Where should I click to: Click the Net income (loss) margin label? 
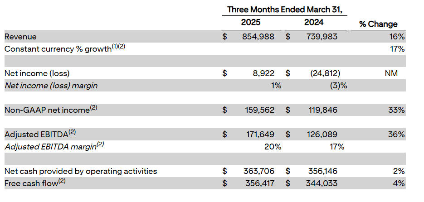51,85
